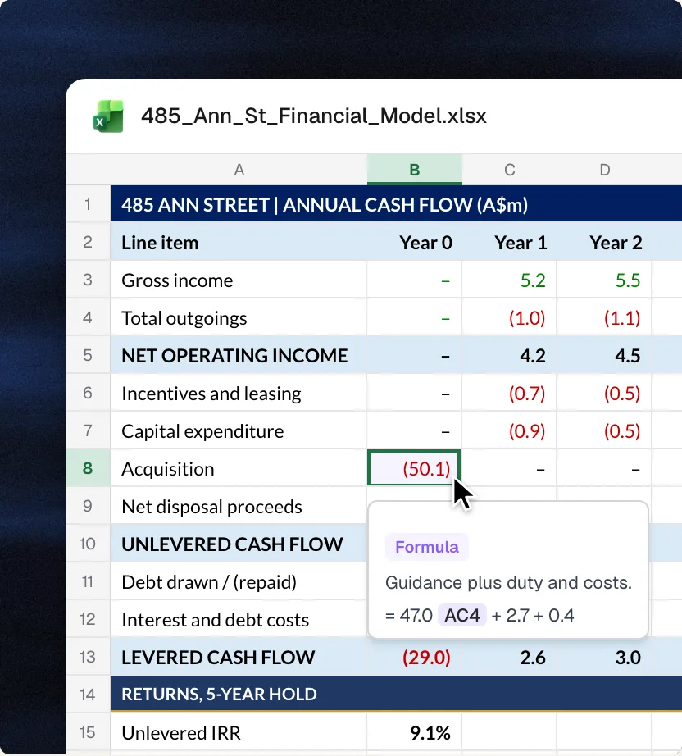Click Levered cash flow Year 2 value 3.0
The image size is (682, 756).
coord(604,657)
